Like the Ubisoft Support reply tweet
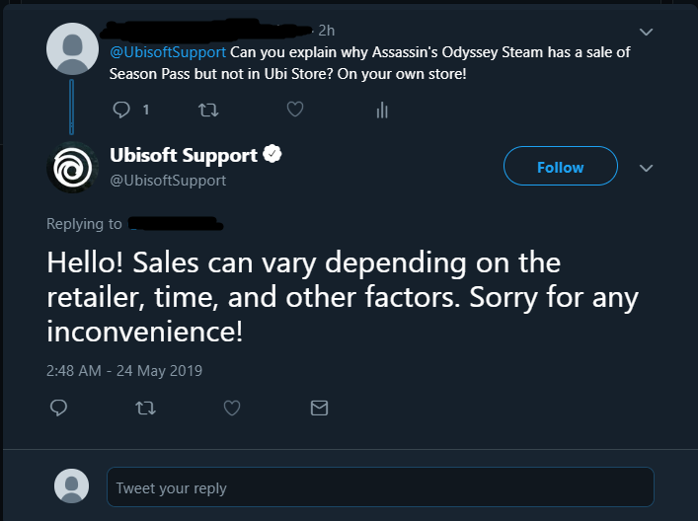This screenshot has height=521, width=698. pos(232,408)
